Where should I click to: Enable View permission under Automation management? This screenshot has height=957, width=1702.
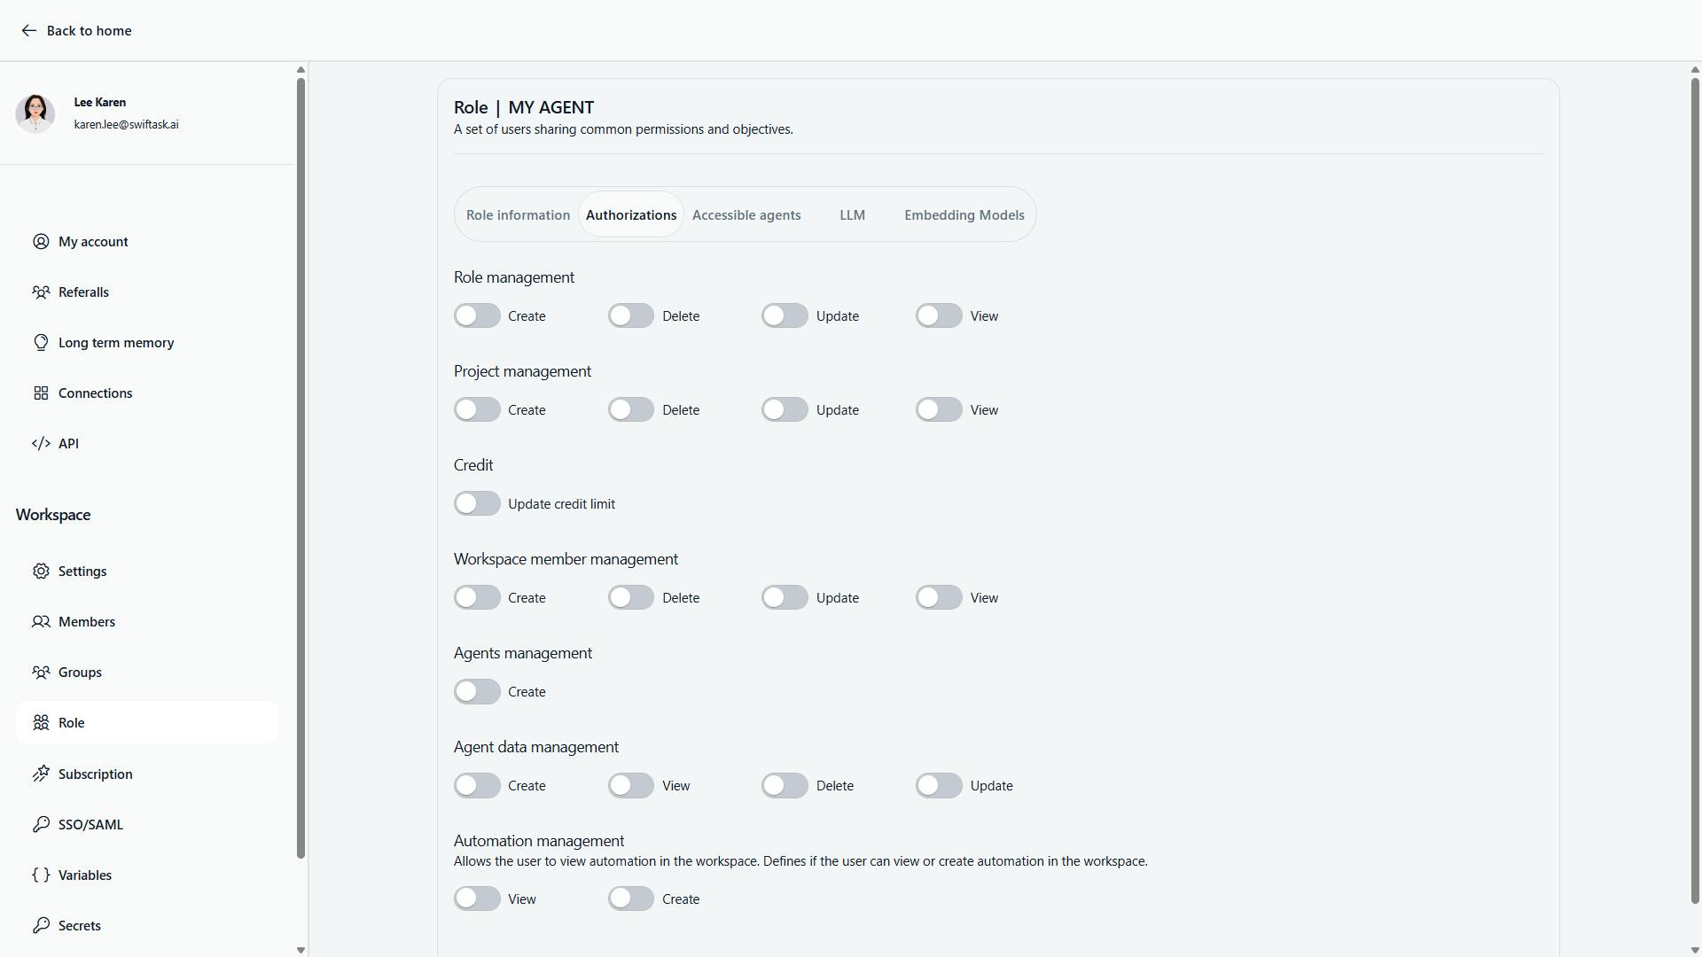(x=477, y=899)
